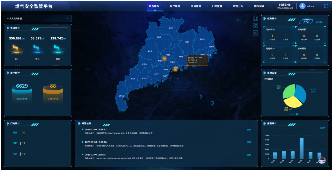332x171 pixels.
Task: Open the 中华人民共和国 region dropdown
Action: coord(38,19)
